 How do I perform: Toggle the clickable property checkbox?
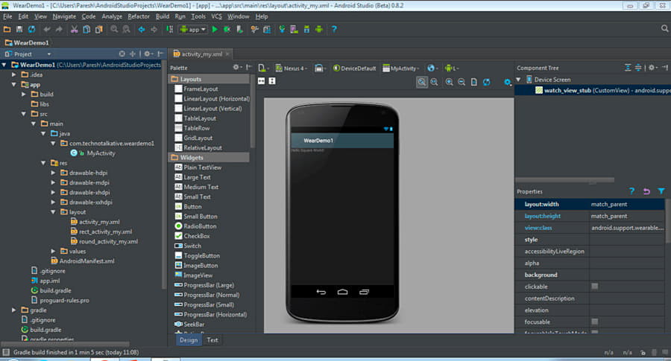(594, 287)
